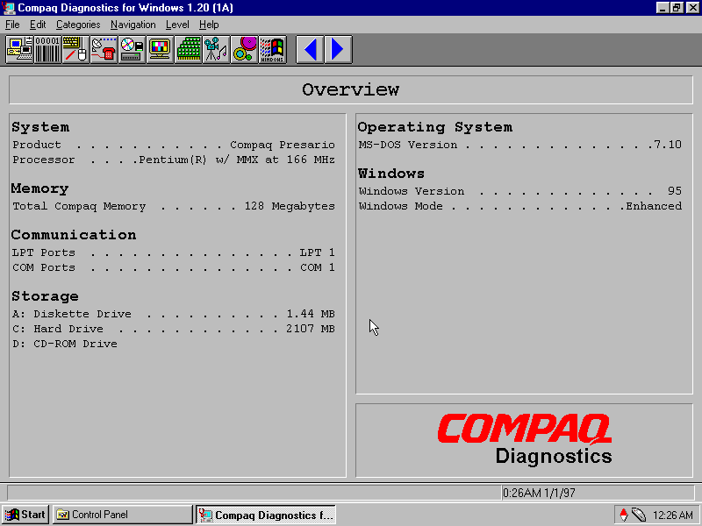The image size is (702, 526).
Task: Click the memory chips icon
Action: (x=188, y=49)
